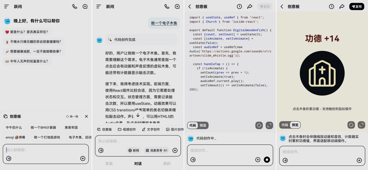Choose the 做一个BMI计算器 idea chip

43,128
